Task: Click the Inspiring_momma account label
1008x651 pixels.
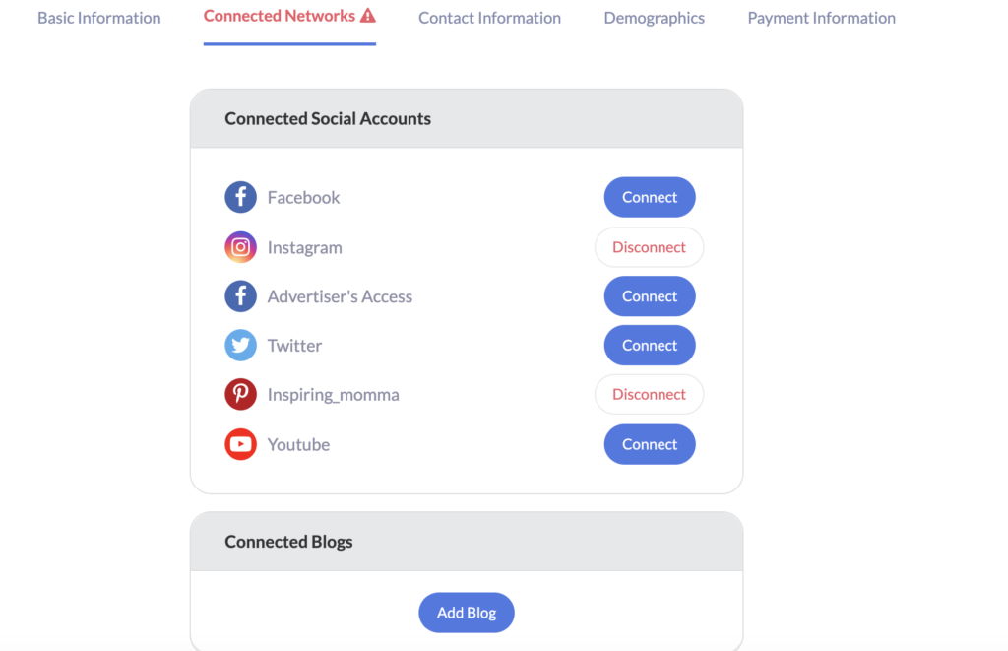Action: point(333,394)
